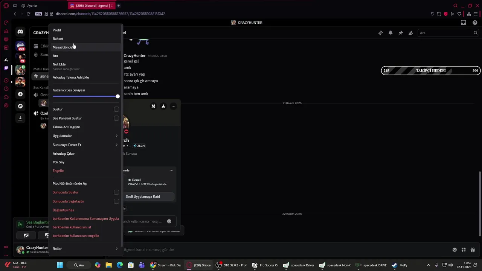The height and width of the screenshot is (271, 482).
Task: Reload the page with the refresh icon
Action: coord(28,14)
